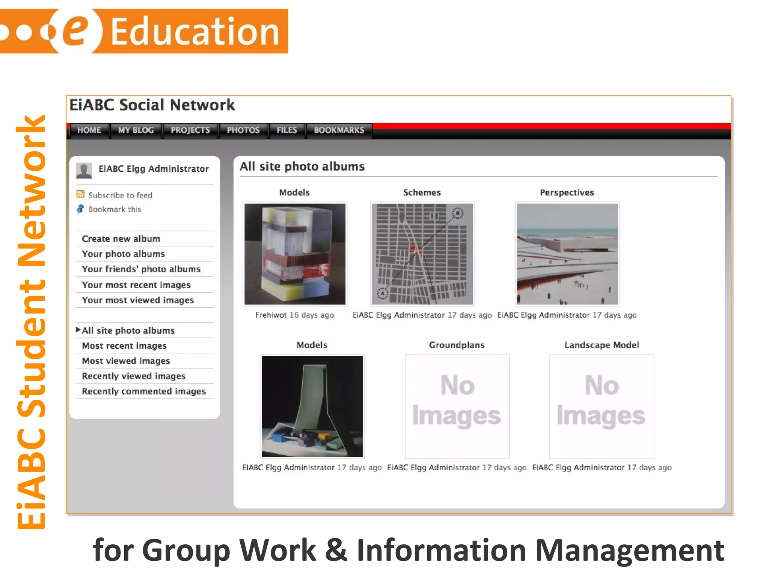Select All site photo albums
769x577 pixels.
pyautogui.click(x=128, y=331)
